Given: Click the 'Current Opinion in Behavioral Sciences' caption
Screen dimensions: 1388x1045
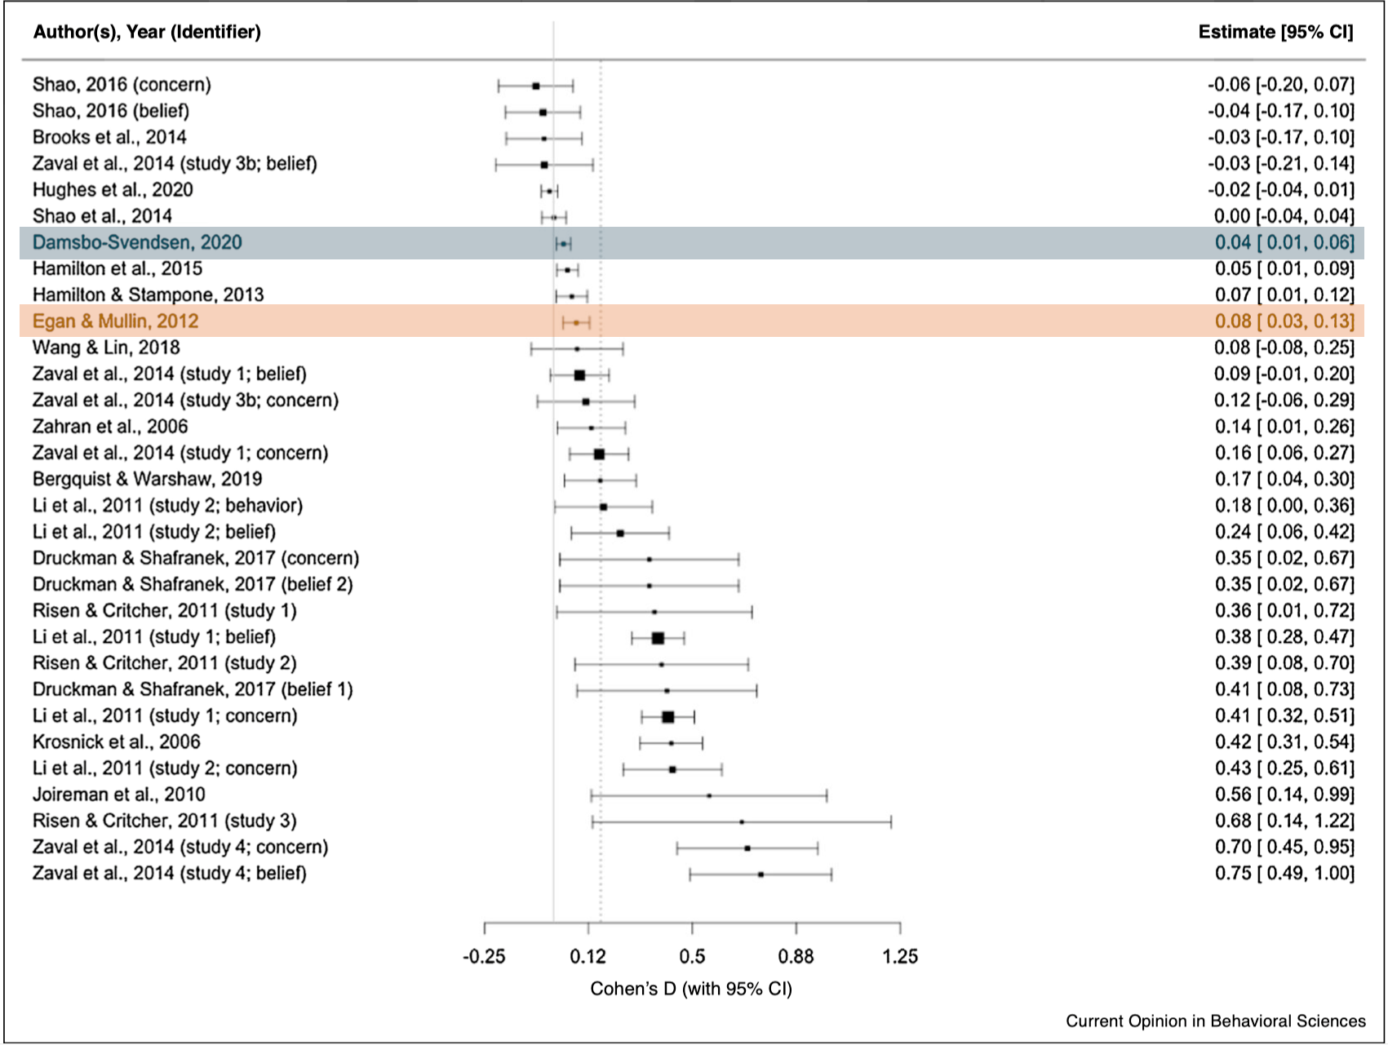Looking at the screenshot, I should pos(1215,1021).
